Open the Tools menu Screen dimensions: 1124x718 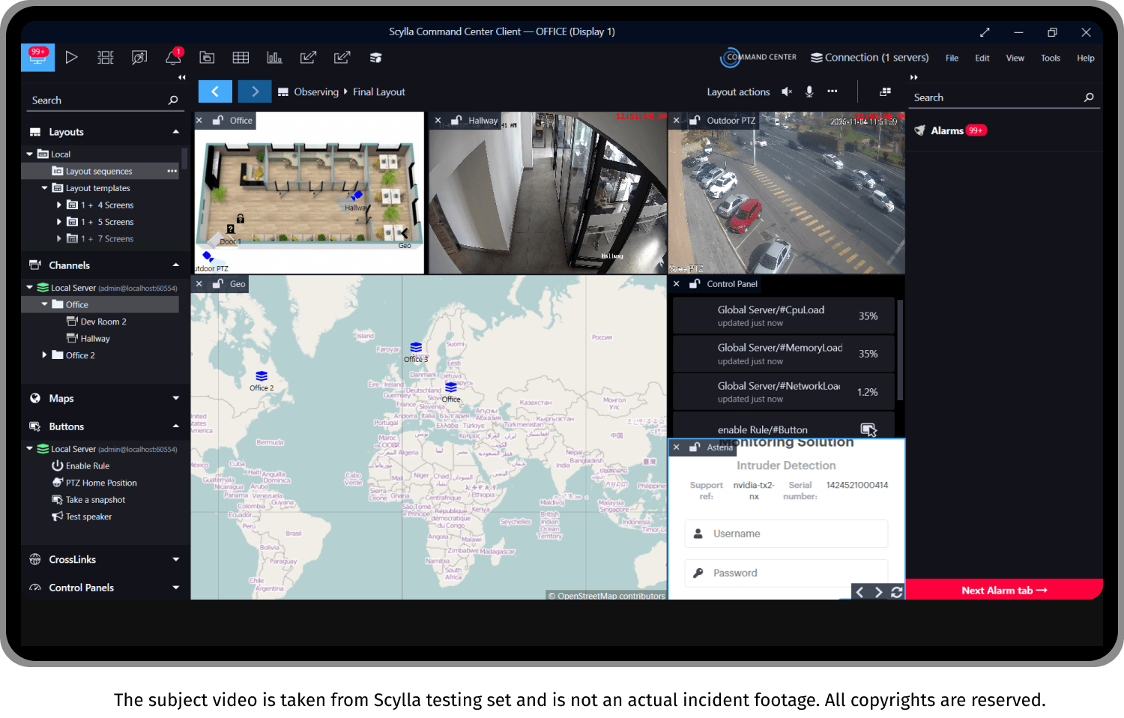[1051, 58]
